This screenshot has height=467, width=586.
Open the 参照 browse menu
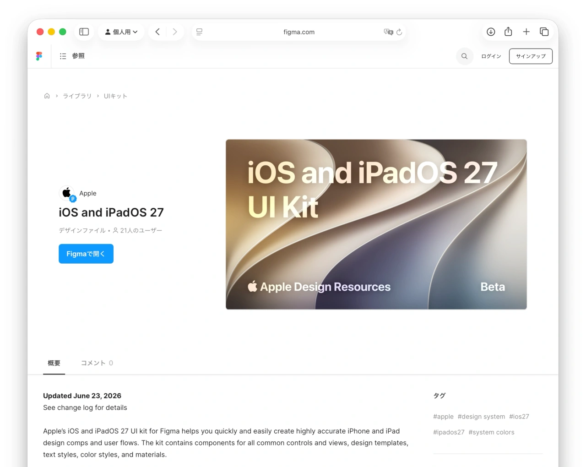coord(72,56)
